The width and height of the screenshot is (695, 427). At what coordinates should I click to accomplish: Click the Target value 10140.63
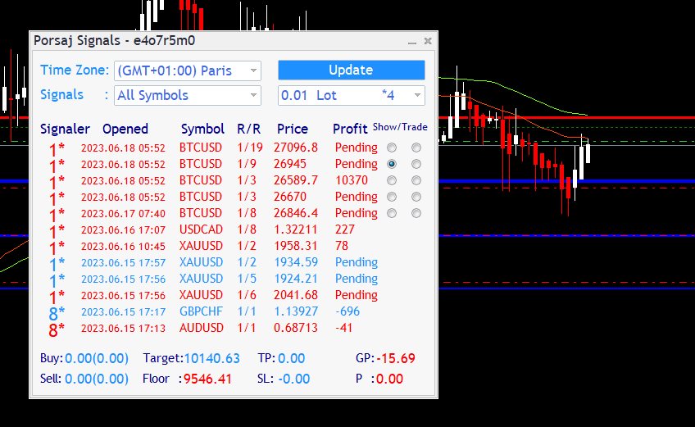pyautogui.click(x=212, y=359)
